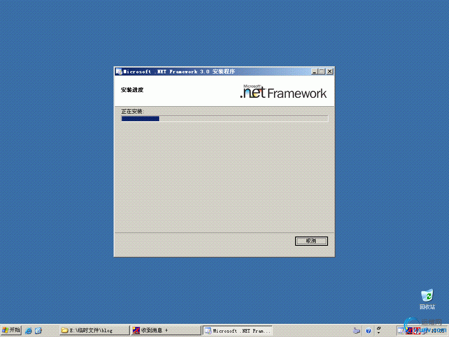Open the 收到消息 taskbar window
Screen dimensions: 449x337
[166, 330]
